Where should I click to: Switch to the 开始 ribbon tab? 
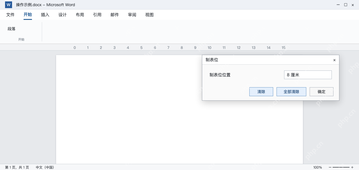(x=28, y=15)
